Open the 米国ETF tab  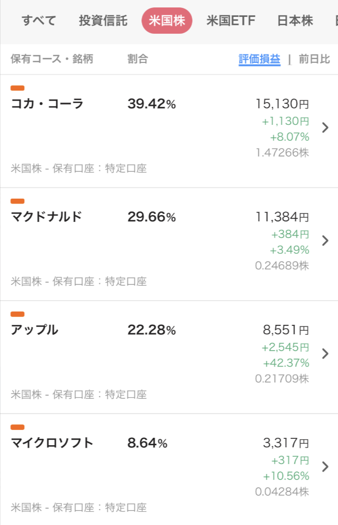click(231, 21)
